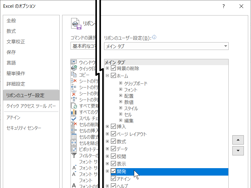Click the delete sheet rows icon
Viewport: 251px width, 188px height.
(x=74, y=81)
